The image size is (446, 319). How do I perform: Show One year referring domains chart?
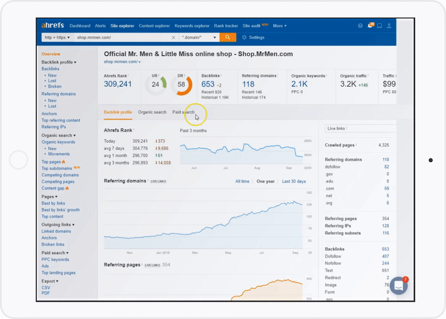point(265,181)
